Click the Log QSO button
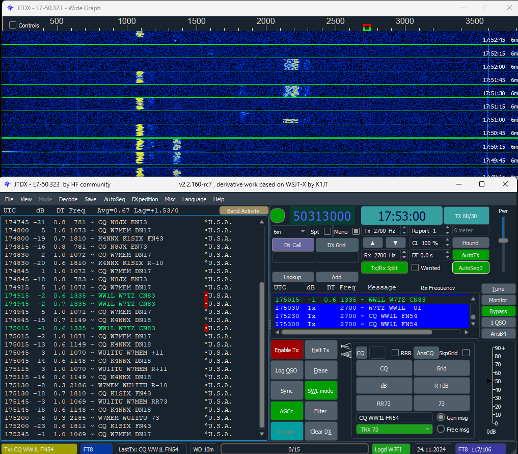The width and height of the screenshot is (518, 454). click(x=287, y=370)
